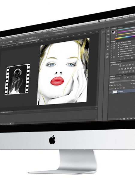This screenshot has height=180, width=135.
Task: Add a Vibrance adjustment layer
Action: [133, 64]
